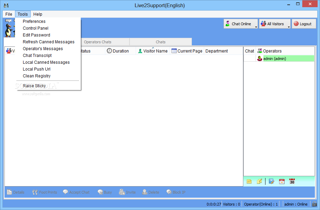
Task: Sort by the Current Page column header
Action: pyautogui.click(x=187, y=51)
